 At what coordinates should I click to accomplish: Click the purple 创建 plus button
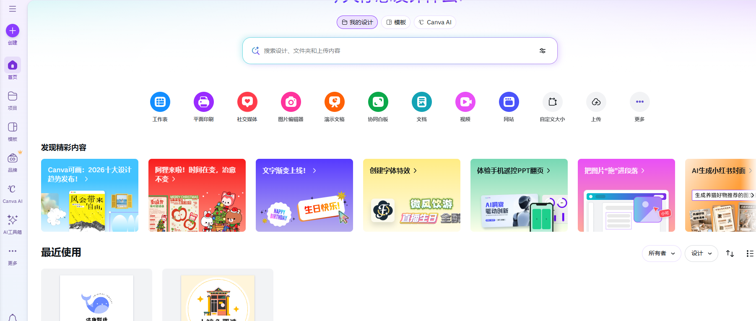tap(13, 31)
